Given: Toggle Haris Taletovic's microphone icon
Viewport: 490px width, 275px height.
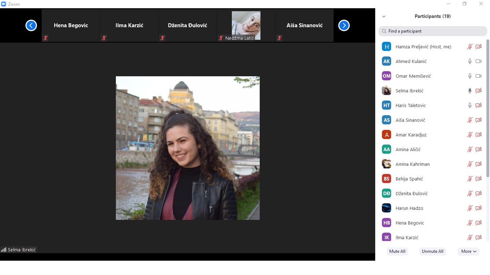Looking at the screenshot, I should (x=470, y=105).
